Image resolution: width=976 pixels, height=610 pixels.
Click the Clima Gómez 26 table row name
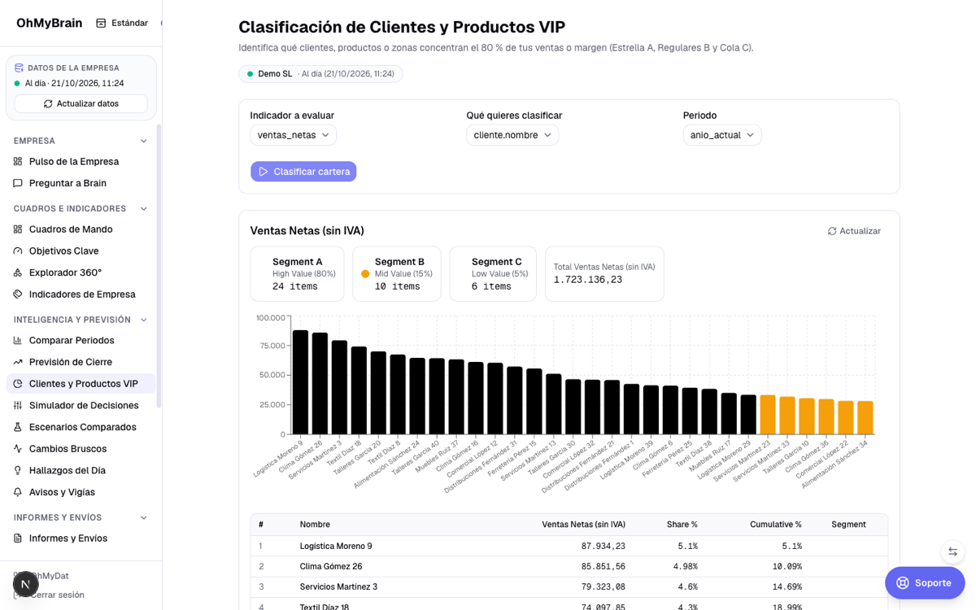tap(331, 567)
